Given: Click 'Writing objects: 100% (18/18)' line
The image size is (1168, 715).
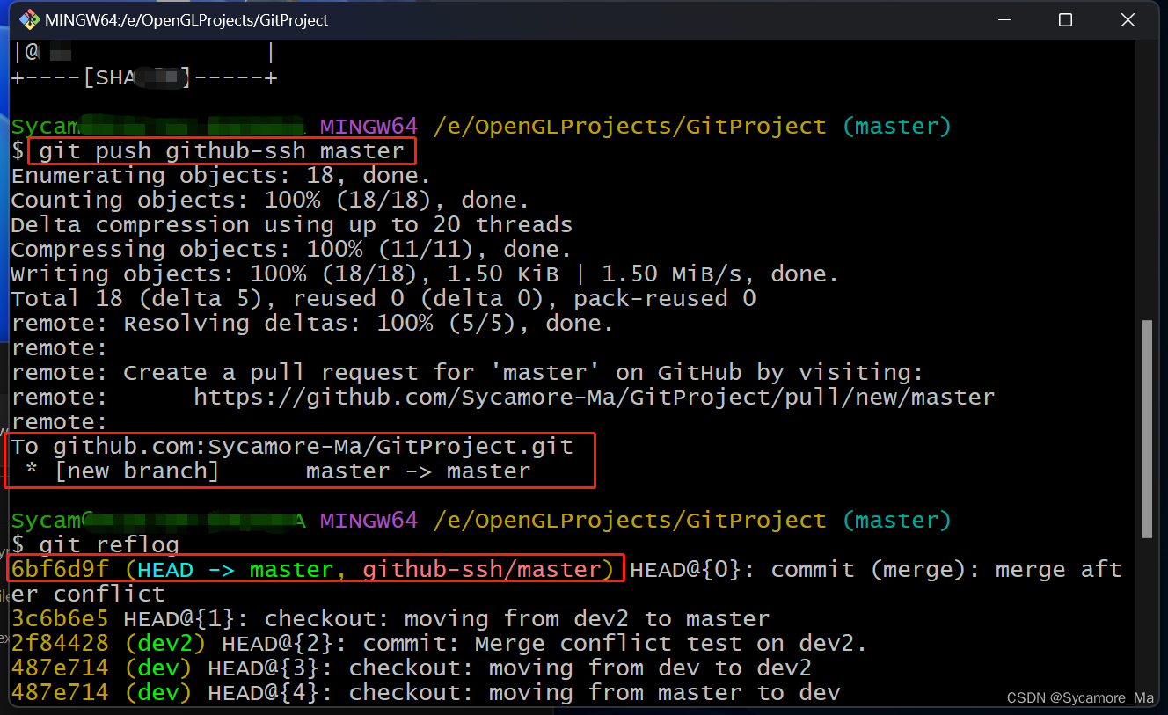Looking at the screenshot, I should pyautogui.click(x=425, y=274).
